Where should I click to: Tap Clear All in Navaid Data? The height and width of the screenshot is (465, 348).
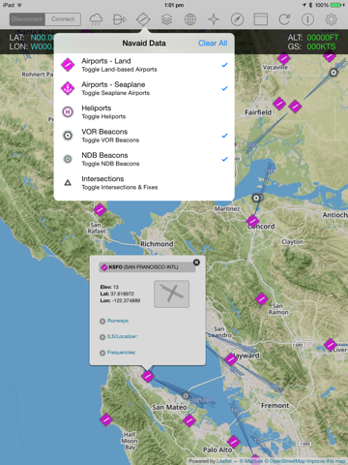click(213, 44)
